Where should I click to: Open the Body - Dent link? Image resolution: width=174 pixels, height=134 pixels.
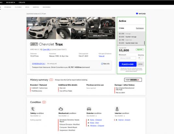coord(95,123)
